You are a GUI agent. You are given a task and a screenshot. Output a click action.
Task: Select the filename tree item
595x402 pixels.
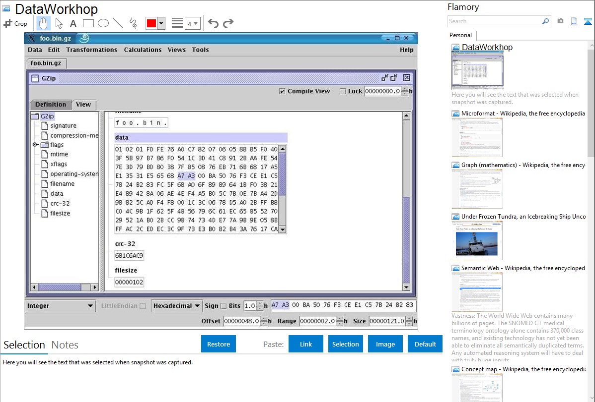click(58, 184)
